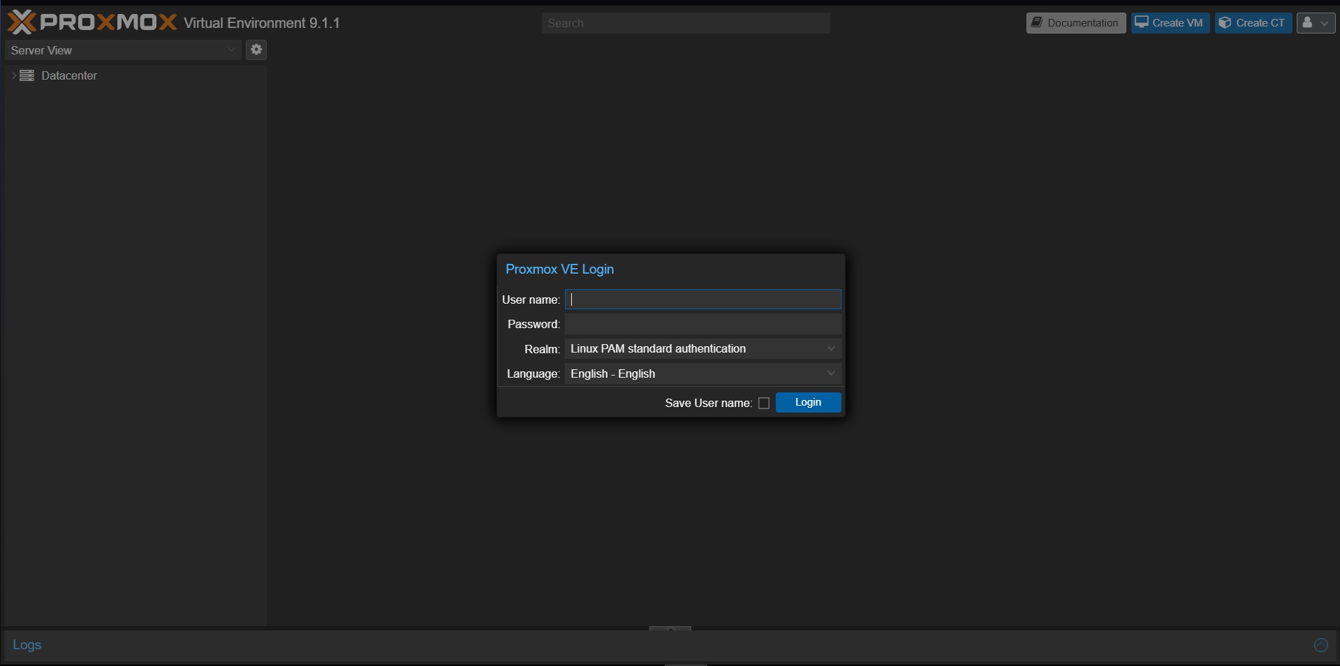Select Datacenter in the resource tree
This screenshot has height=666, width=1340.
pyautogui.click(x=69, y=75)
